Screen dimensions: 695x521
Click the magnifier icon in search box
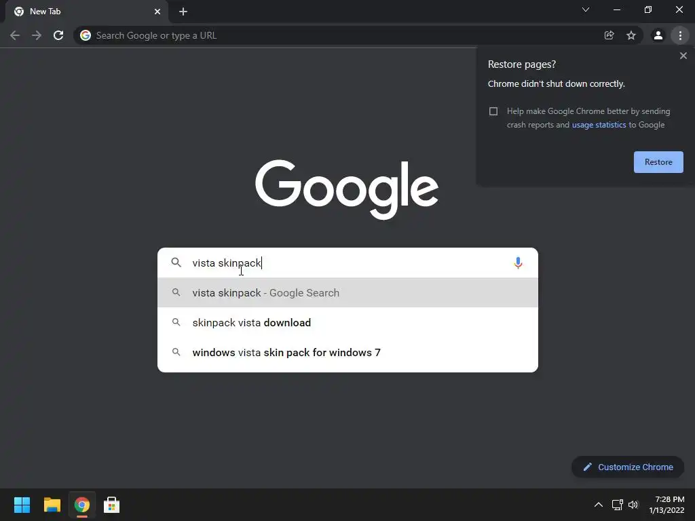pyautogui.click(x=176, y=263)
